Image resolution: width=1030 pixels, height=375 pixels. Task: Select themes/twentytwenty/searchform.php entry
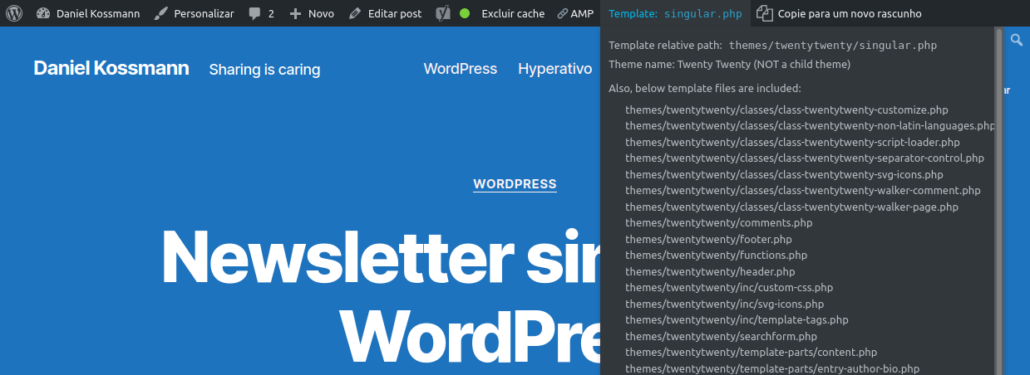[722, 336]
